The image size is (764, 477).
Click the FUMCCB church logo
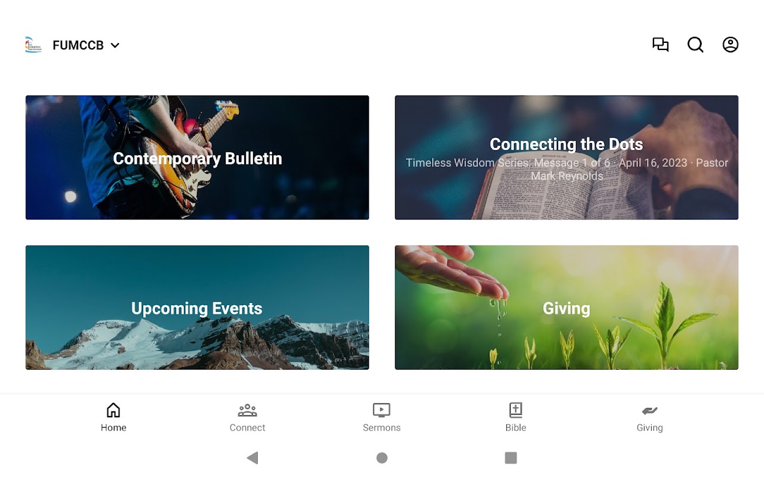[x=33, y=45]
